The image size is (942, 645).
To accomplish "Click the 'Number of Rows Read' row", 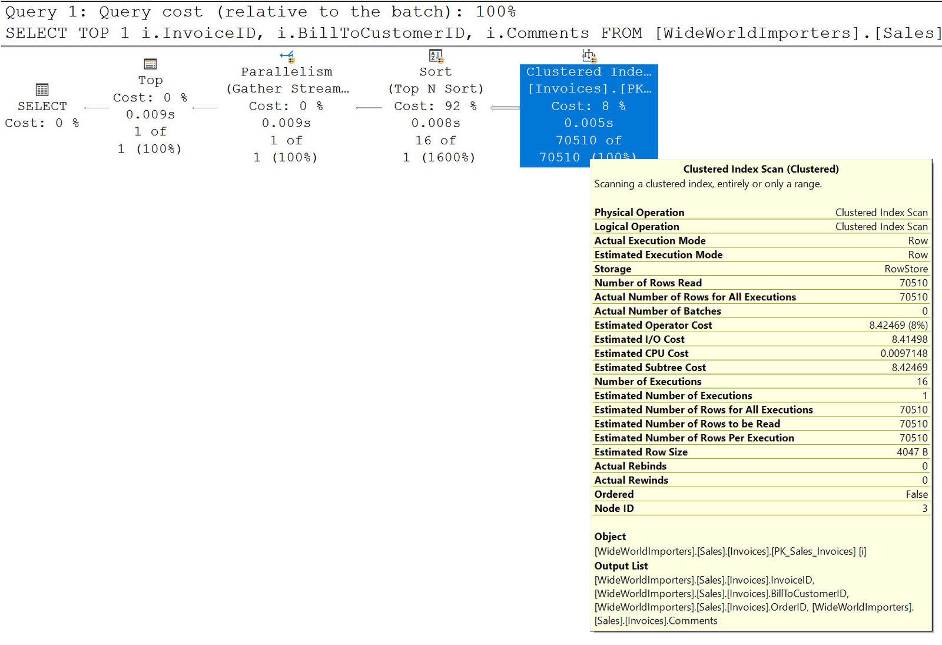I will 761,283.
